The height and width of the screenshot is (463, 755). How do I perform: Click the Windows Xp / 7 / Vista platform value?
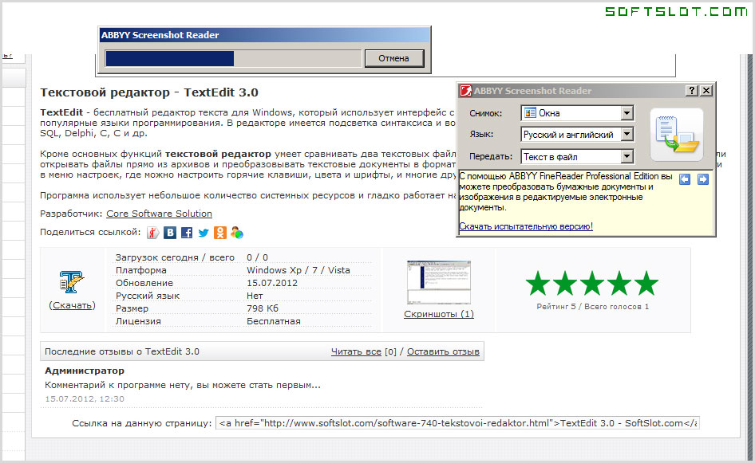pyautogui.click(x=298, y=270)
